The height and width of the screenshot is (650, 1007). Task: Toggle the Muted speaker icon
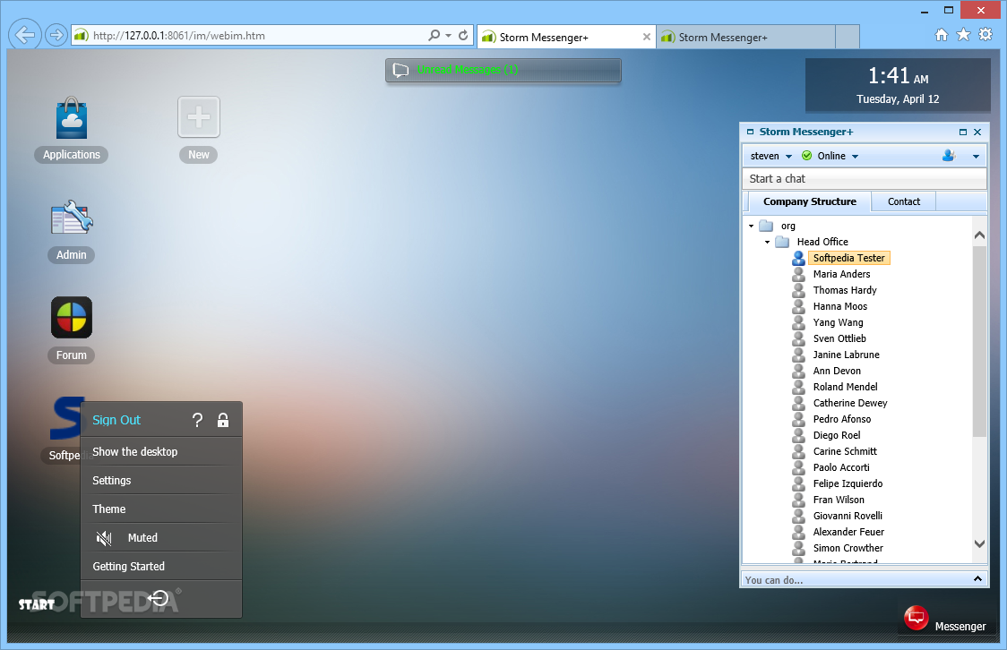coord(103,538)
